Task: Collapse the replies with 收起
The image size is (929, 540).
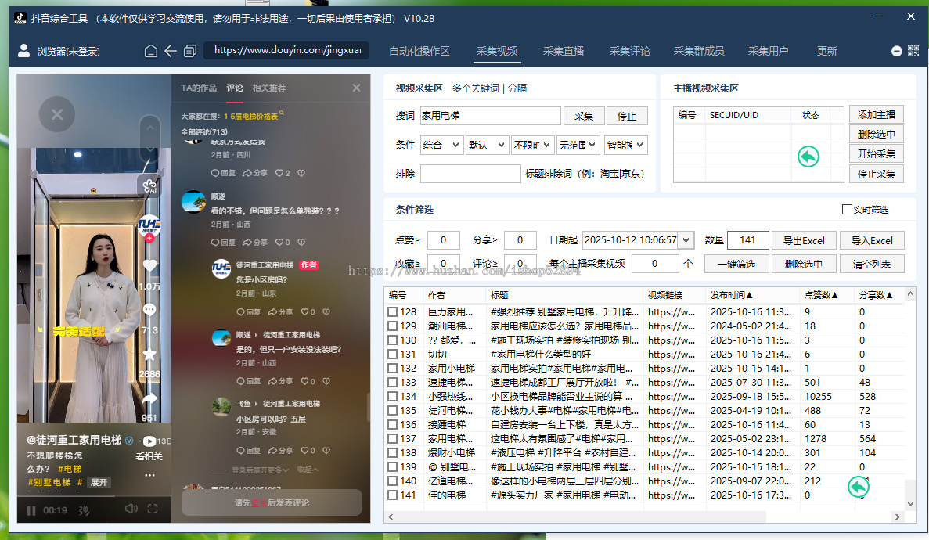Action: tap(308, 470)
